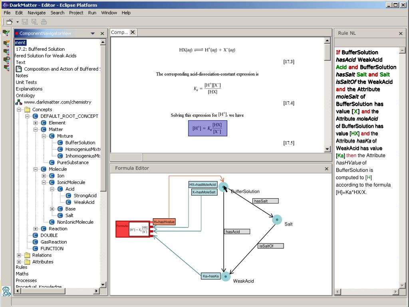The image size is (409, 307).
Task: Click the WeakAcid node circle in Formula Editor
Action: (x=226, y=277)
